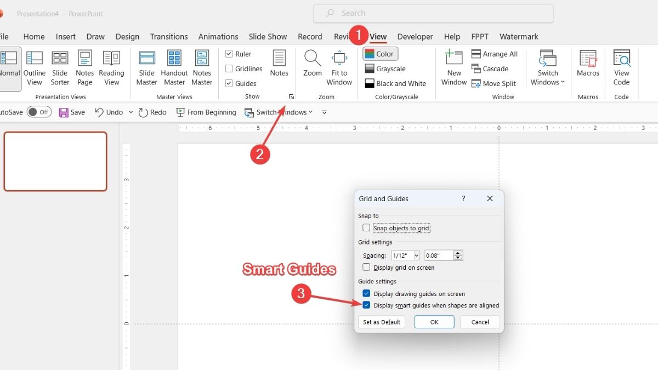This screenshot has width=658, height=370.
Task: Open the Draw tab
Action: point(95,37)
